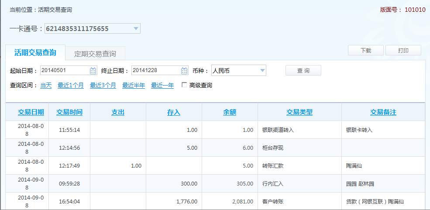Expand the 一卡通号 card number dropdown
The width and height of the screenshot is (430, 210).
tap(136, 29)
